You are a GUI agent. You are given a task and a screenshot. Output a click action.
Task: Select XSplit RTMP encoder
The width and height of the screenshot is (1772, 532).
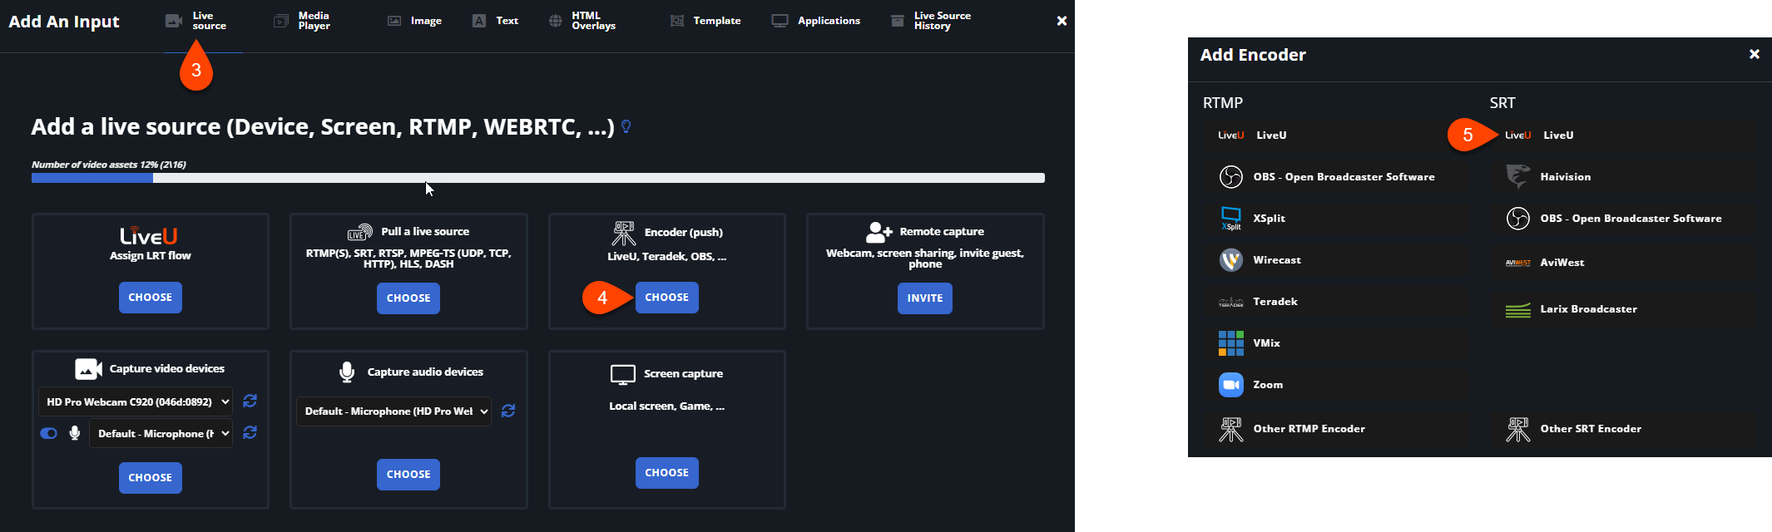coord(1337,219)
